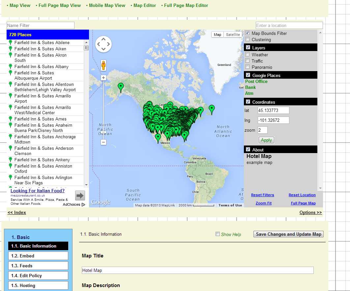Click the Atm places filter
This screenshot has height=291, width=350.
point(249,93)
